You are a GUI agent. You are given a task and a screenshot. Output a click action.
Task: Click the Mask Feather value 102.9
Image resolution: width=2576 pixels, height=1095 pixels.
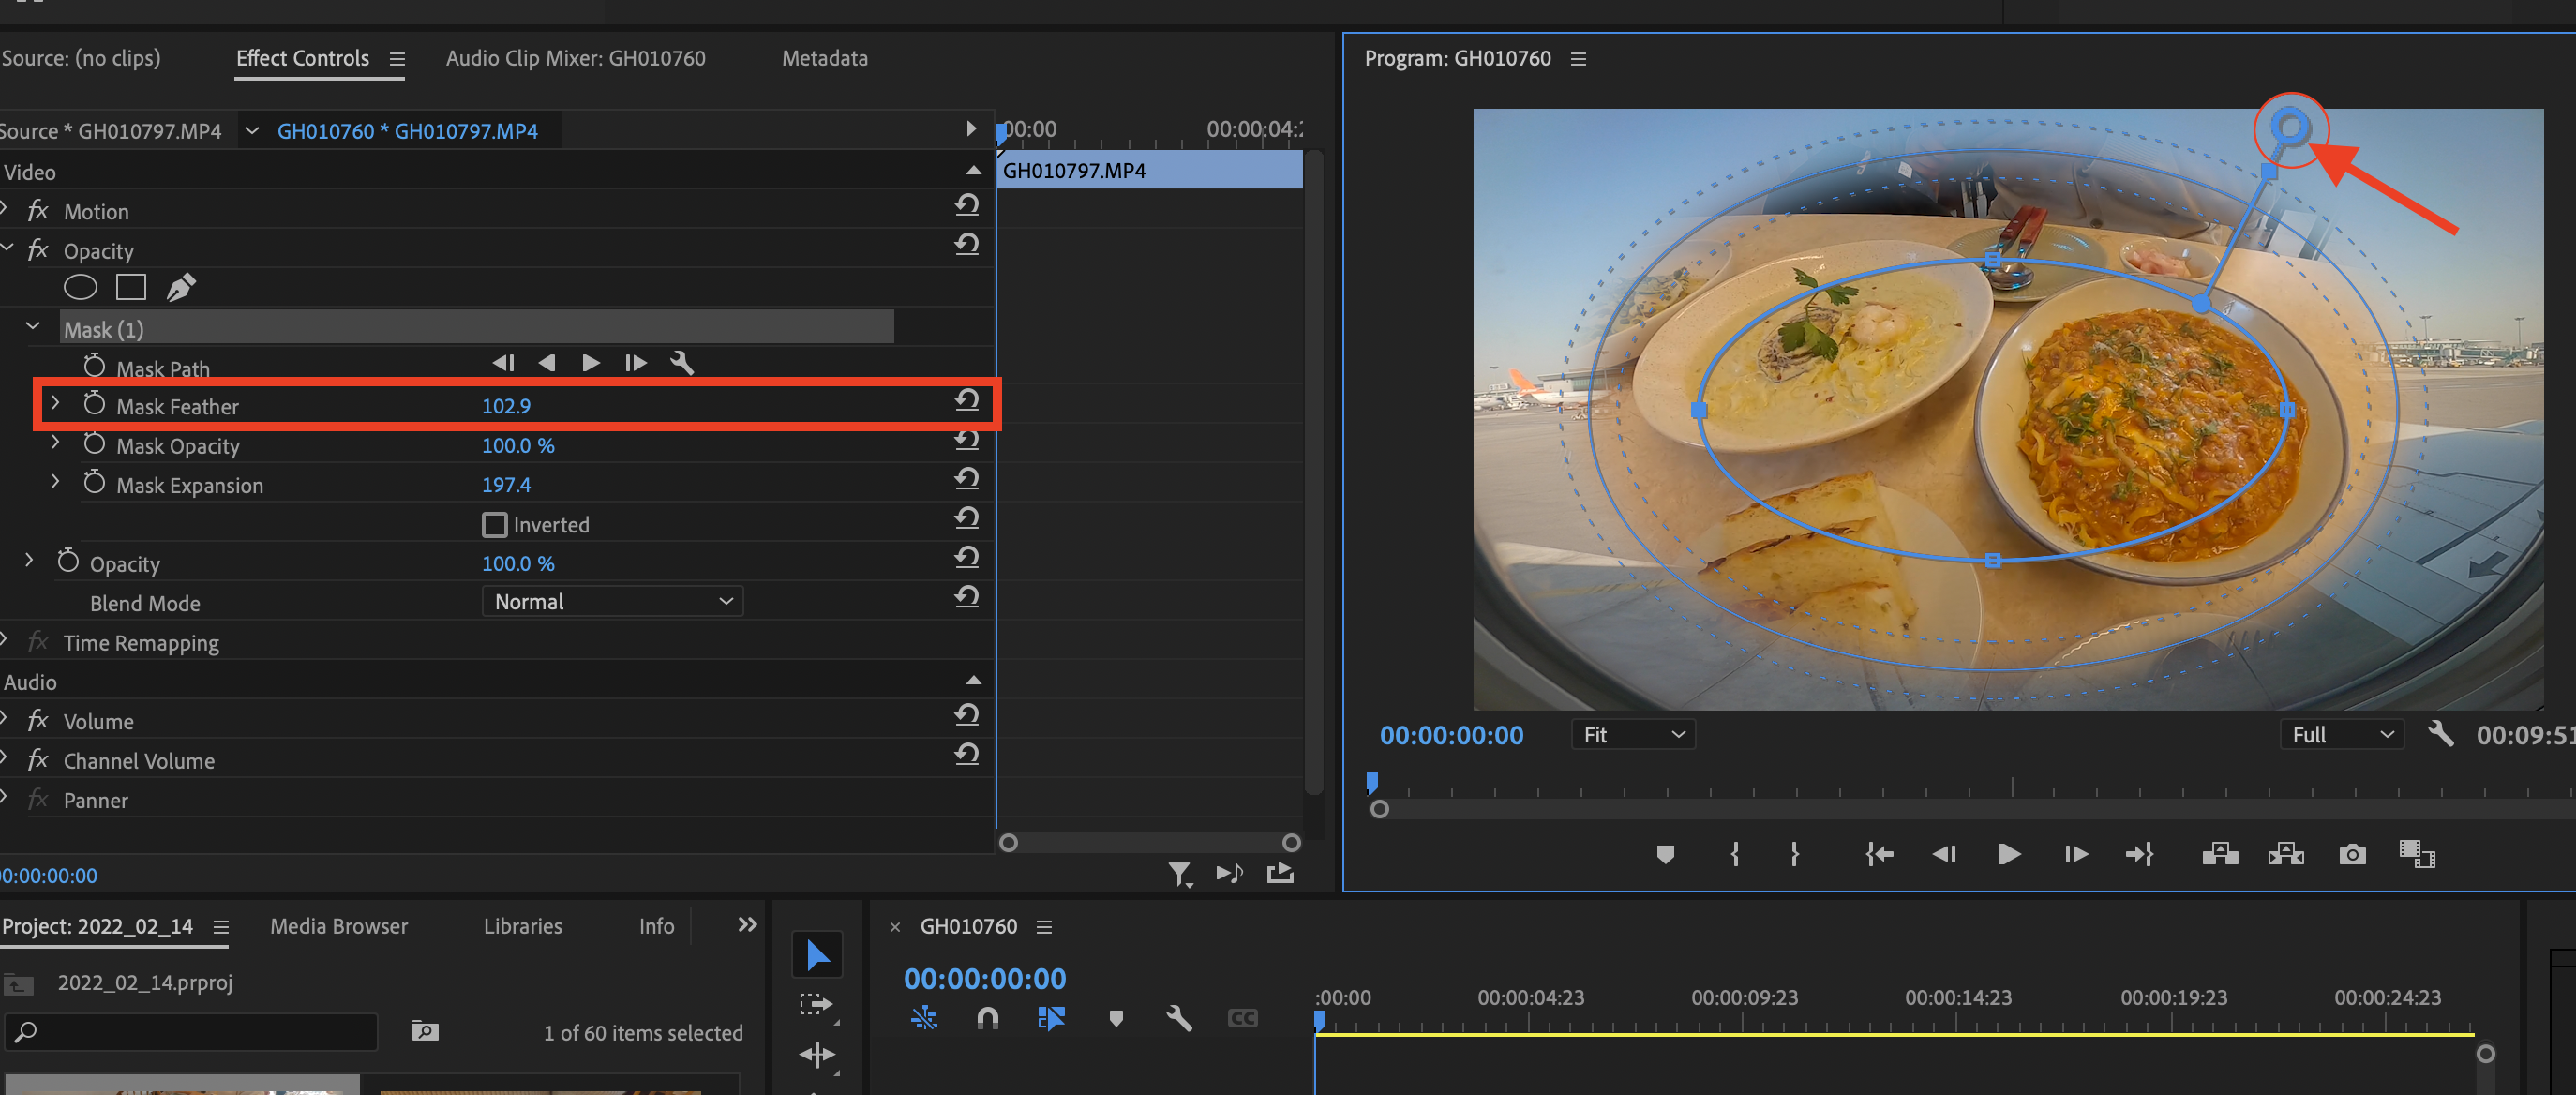506,406
